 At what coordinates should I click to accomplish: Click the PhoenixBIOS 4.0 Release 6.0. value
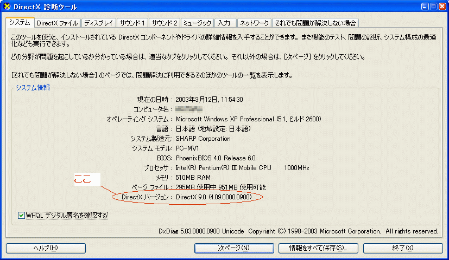[216, 158]
